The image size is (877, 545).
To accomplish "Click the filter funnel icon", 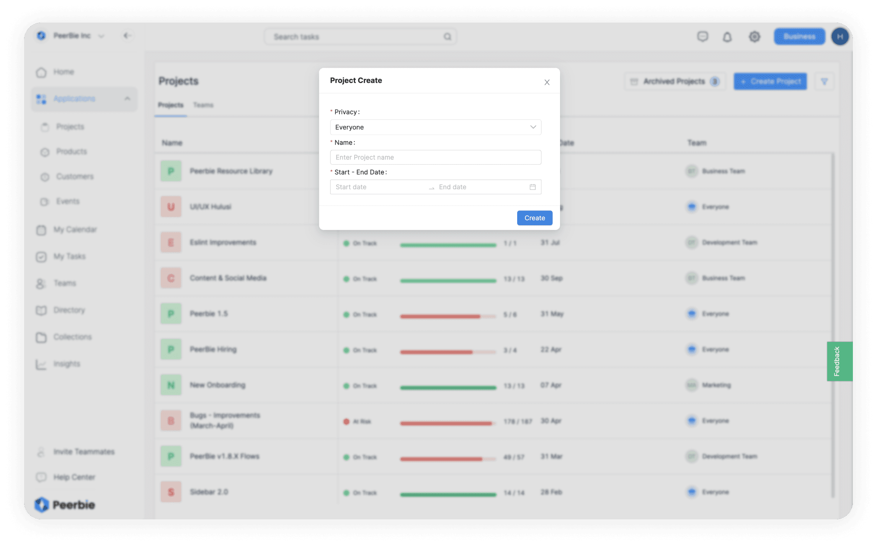I will [x=824, y=81].
